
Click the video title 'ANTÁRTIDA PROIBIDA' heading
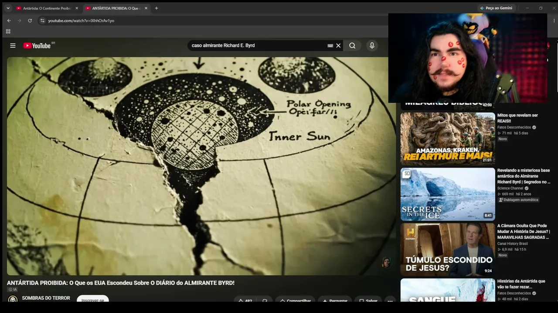(121, 283)
